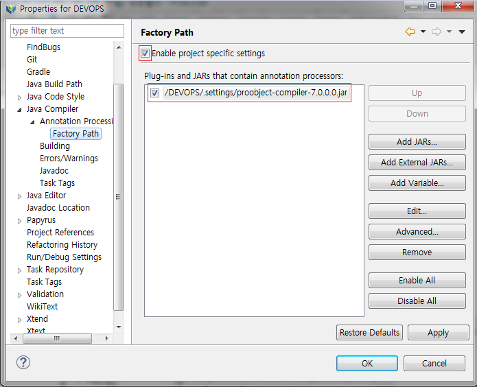
Task: Click the horizontal scrollbar thumb of the tree
Action: (x=57, y=338)
